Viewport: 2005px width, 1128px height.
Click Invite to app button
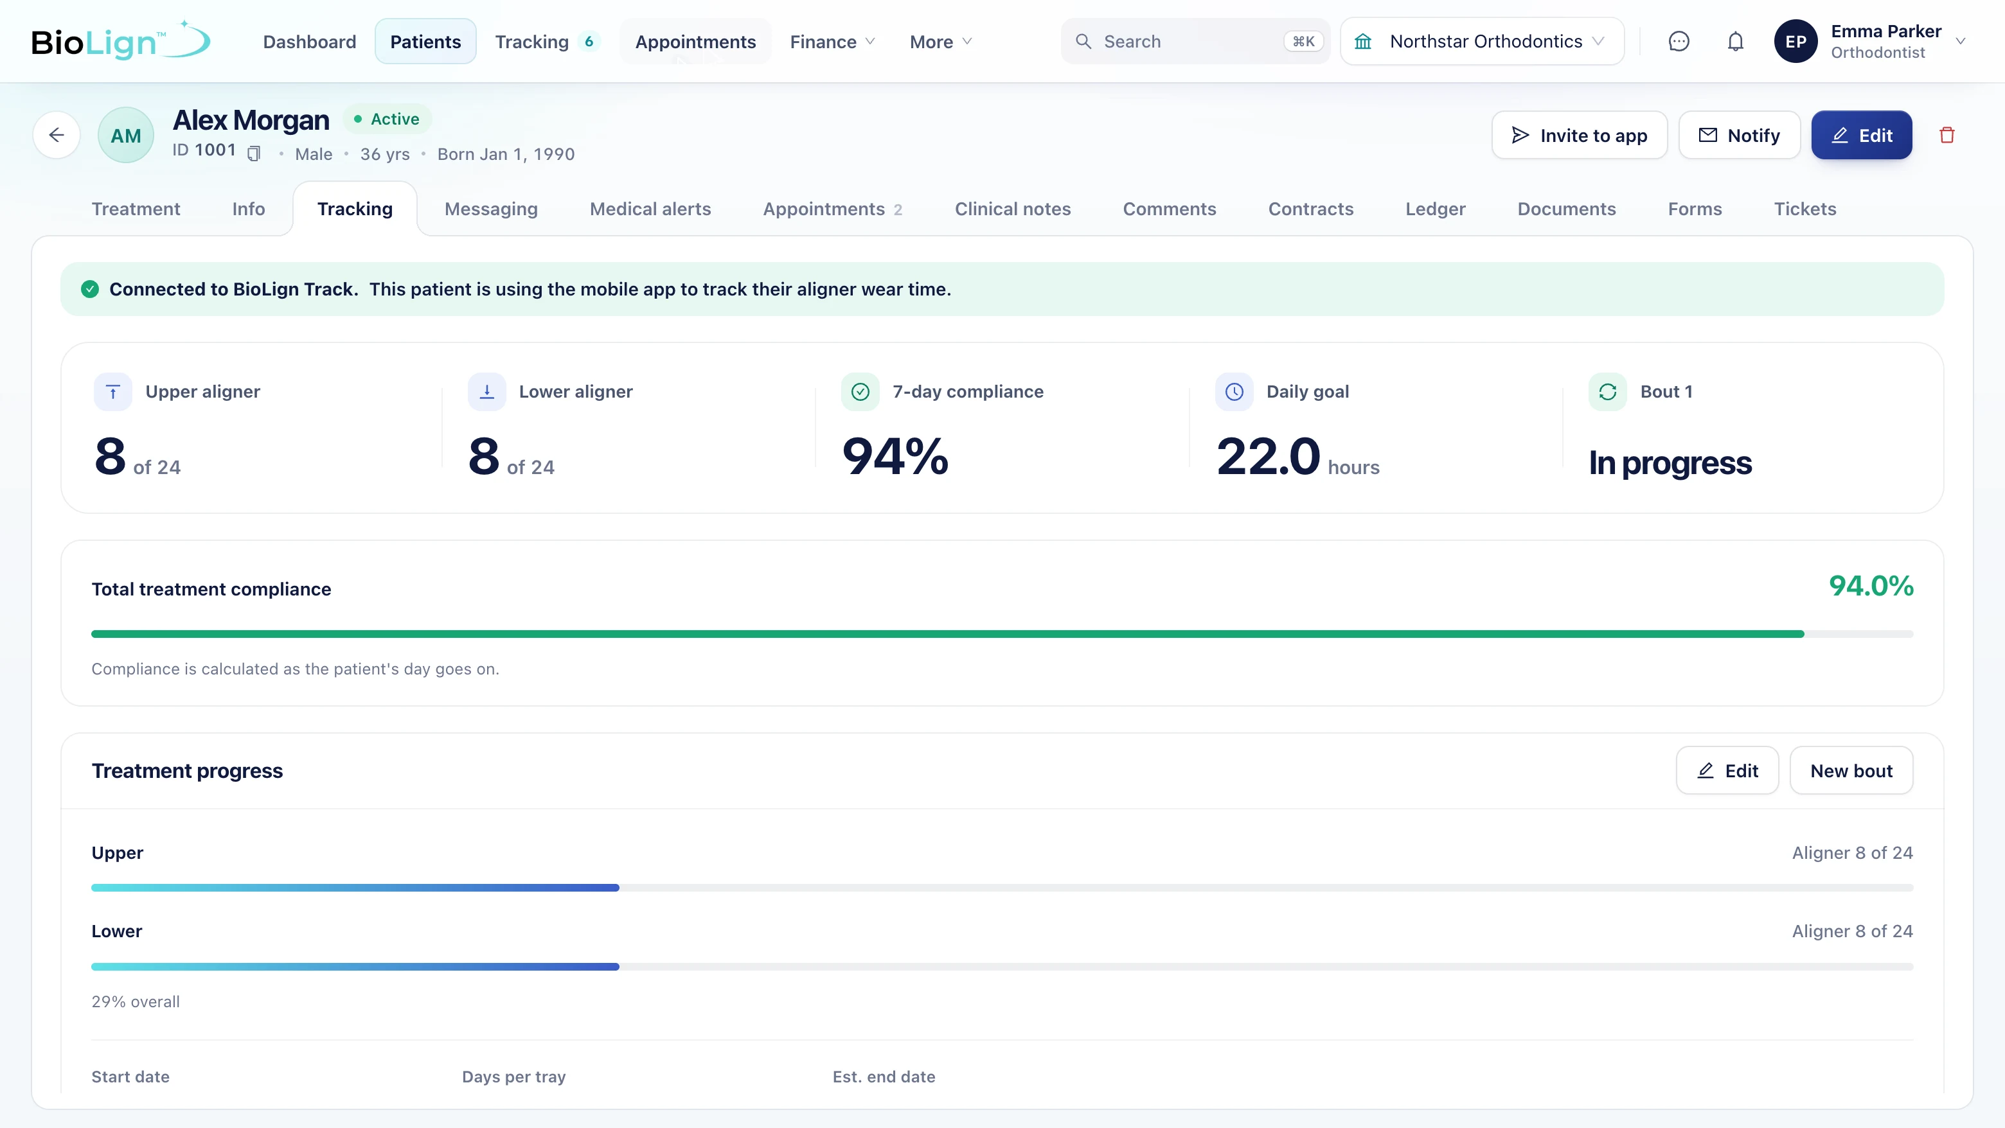[1579, 136]
